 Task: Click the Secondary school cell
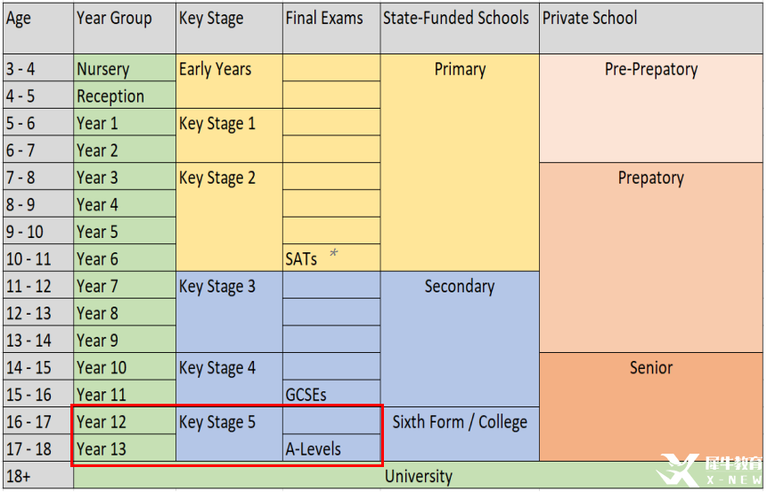[460, 287]
